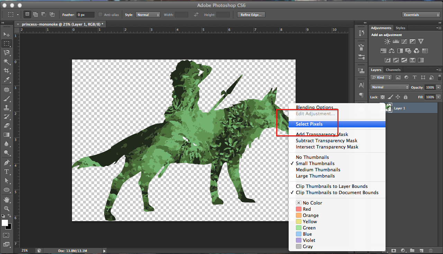Image resolution: width=443 pixels, height=254 pixels.
Task: Open the layer filter Kind dropdown
Action: [381, 78]
